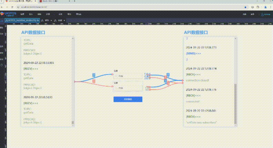Click the UIOTOS logo
This screenshot has width=273, height=148.
(8, 14)
